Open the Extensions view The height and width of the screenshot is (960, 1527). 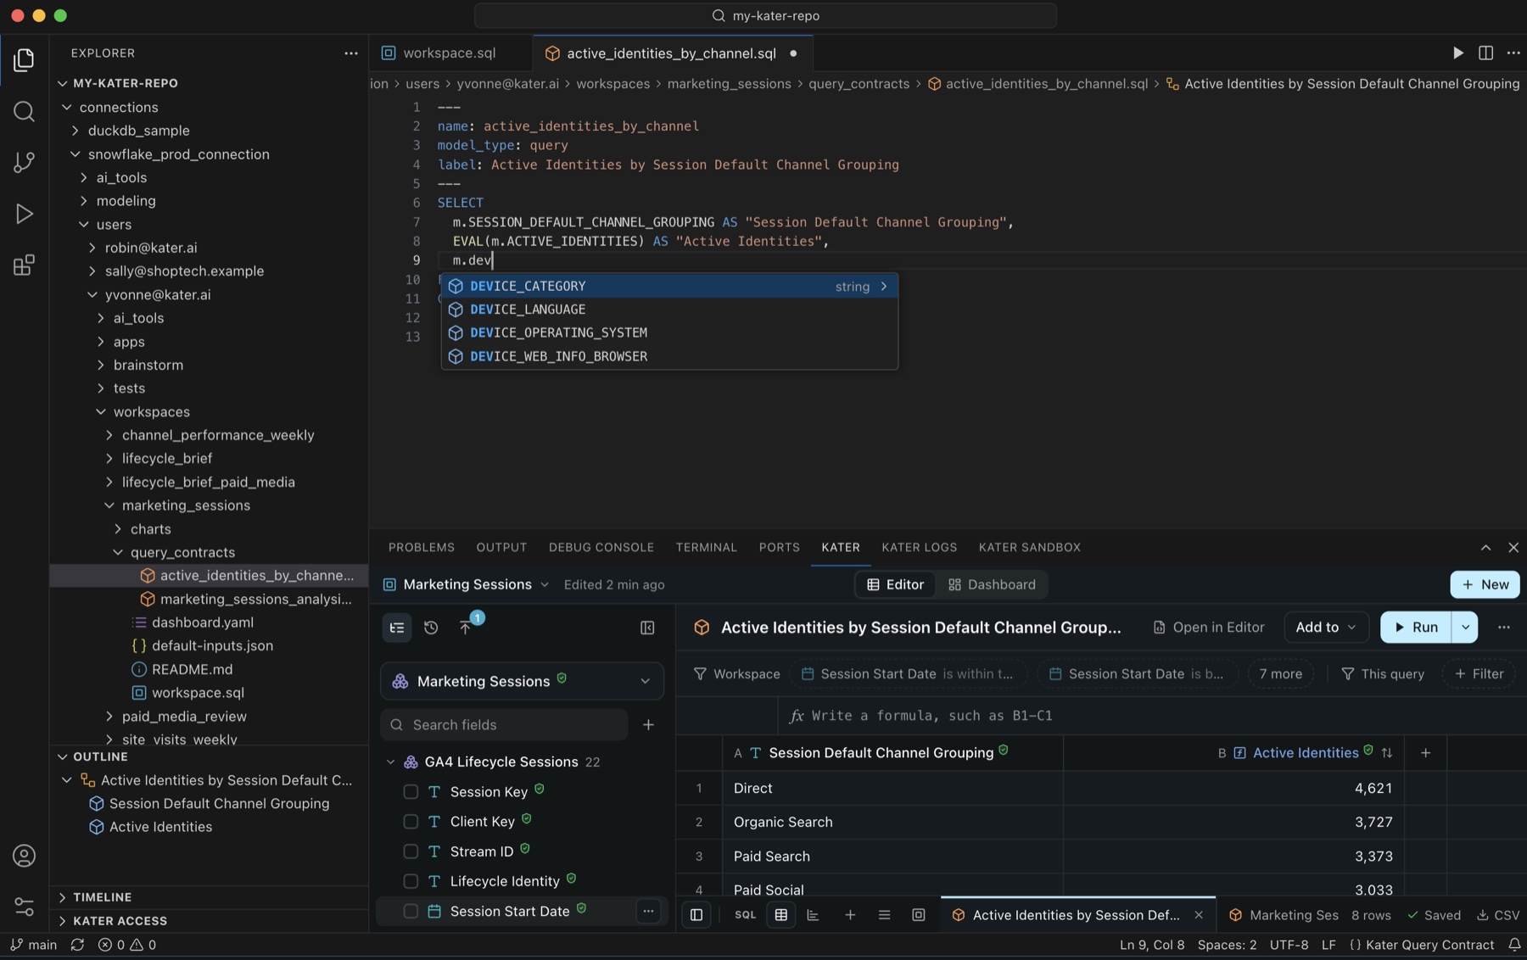pyautogui.click(x=24, y=265)
